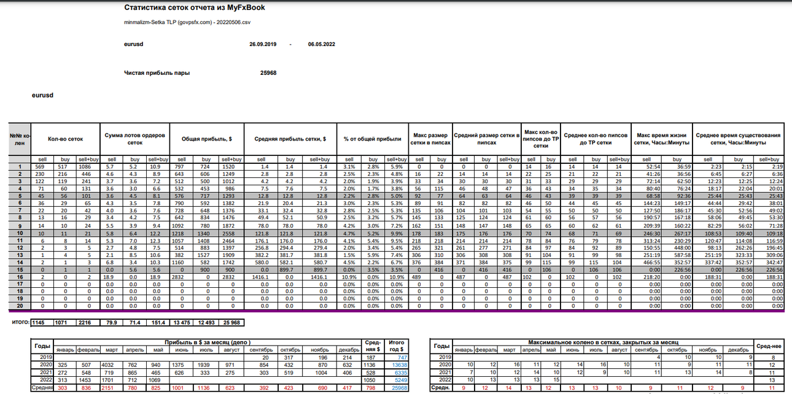
Task: Click net profit value 25968 beside 'Чистая прибыль пары'
Action: coord(268,72)
